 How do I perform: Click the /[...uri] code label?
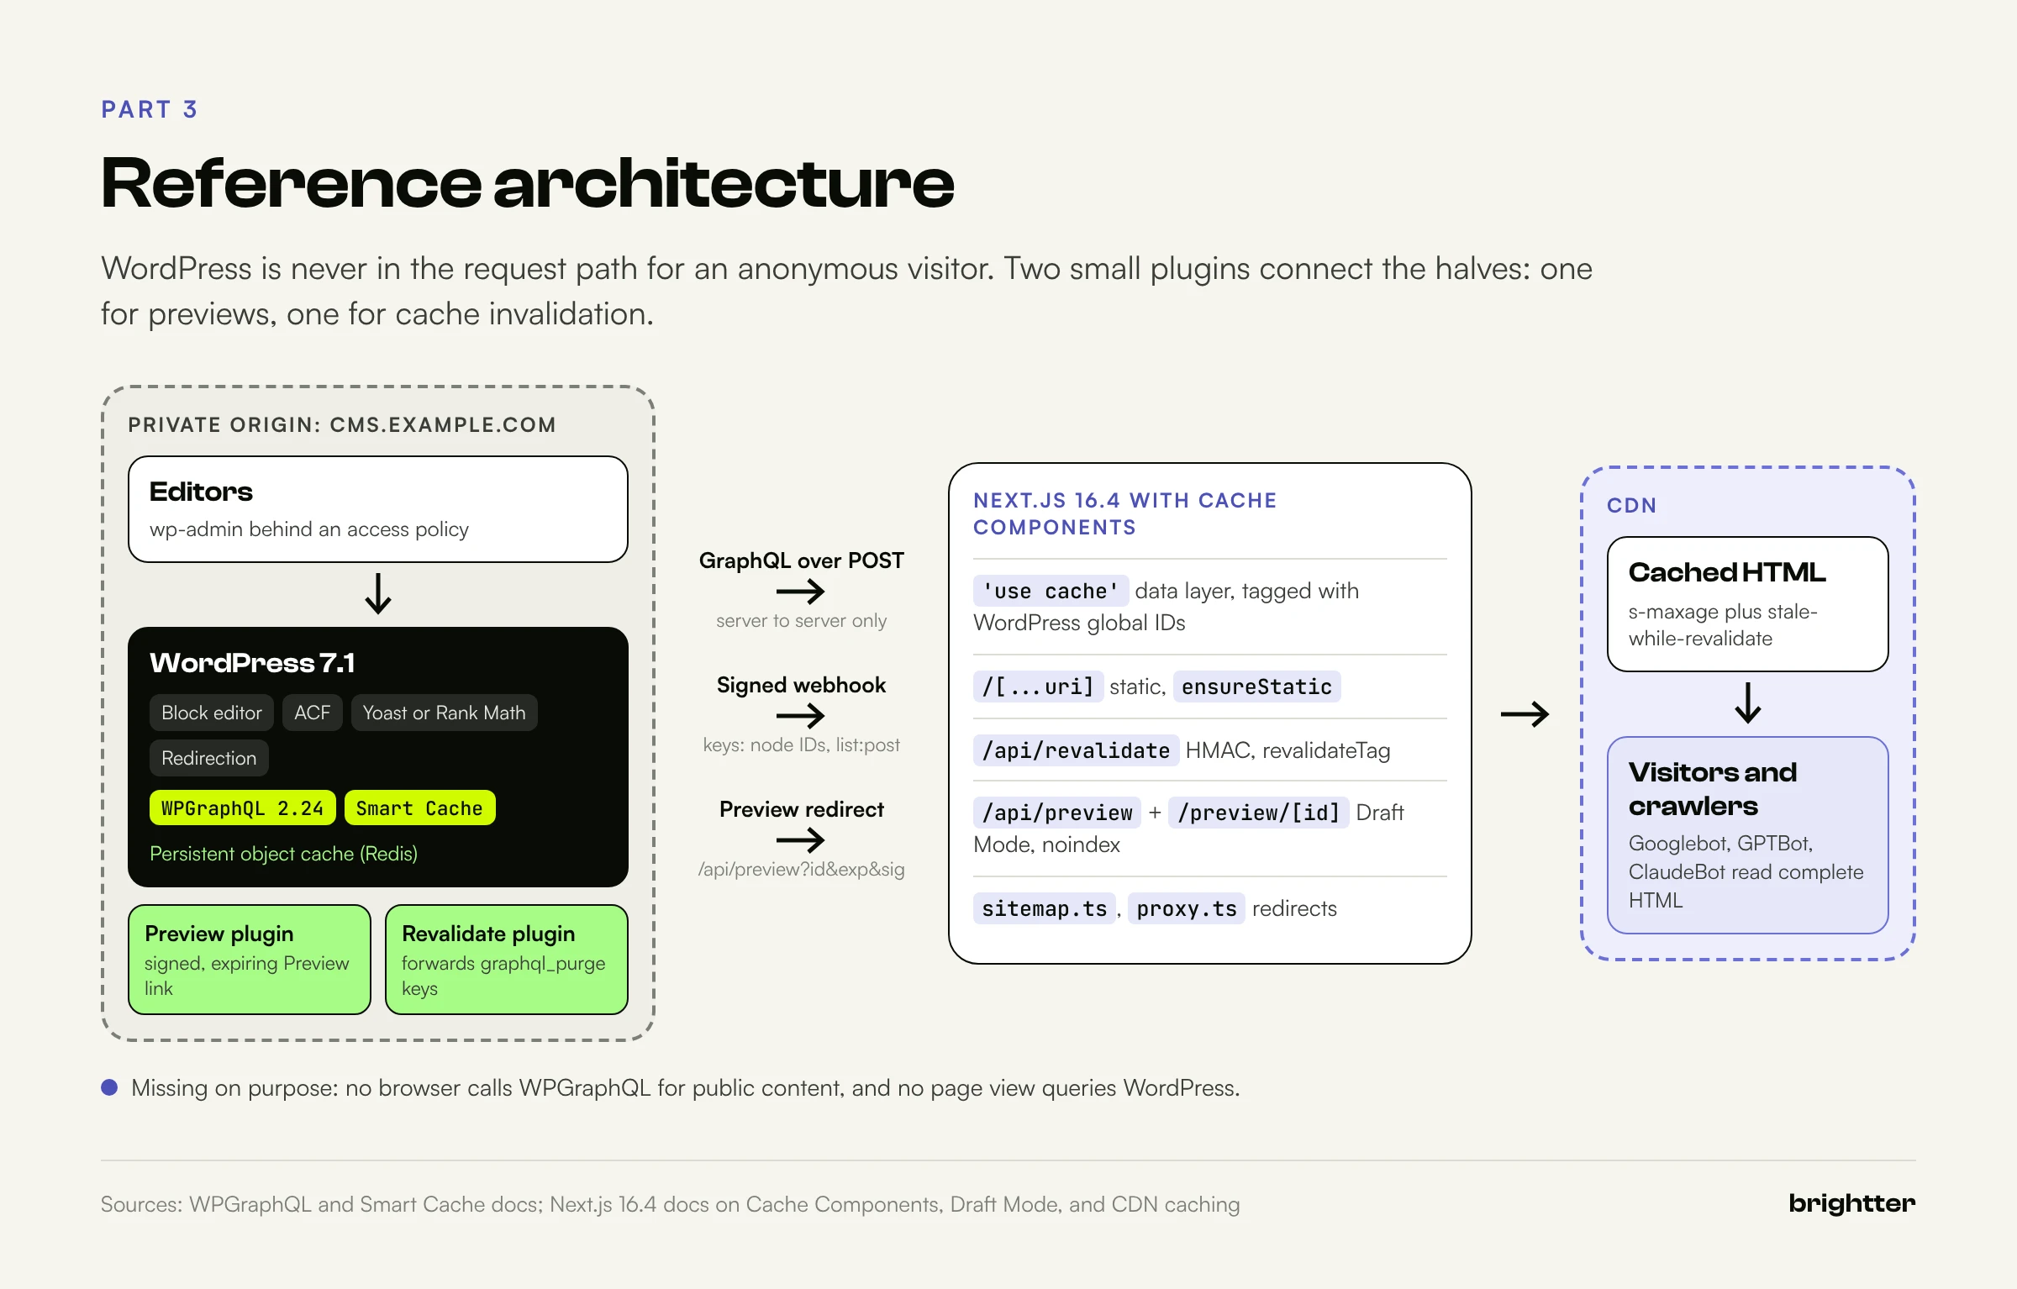1038,687
